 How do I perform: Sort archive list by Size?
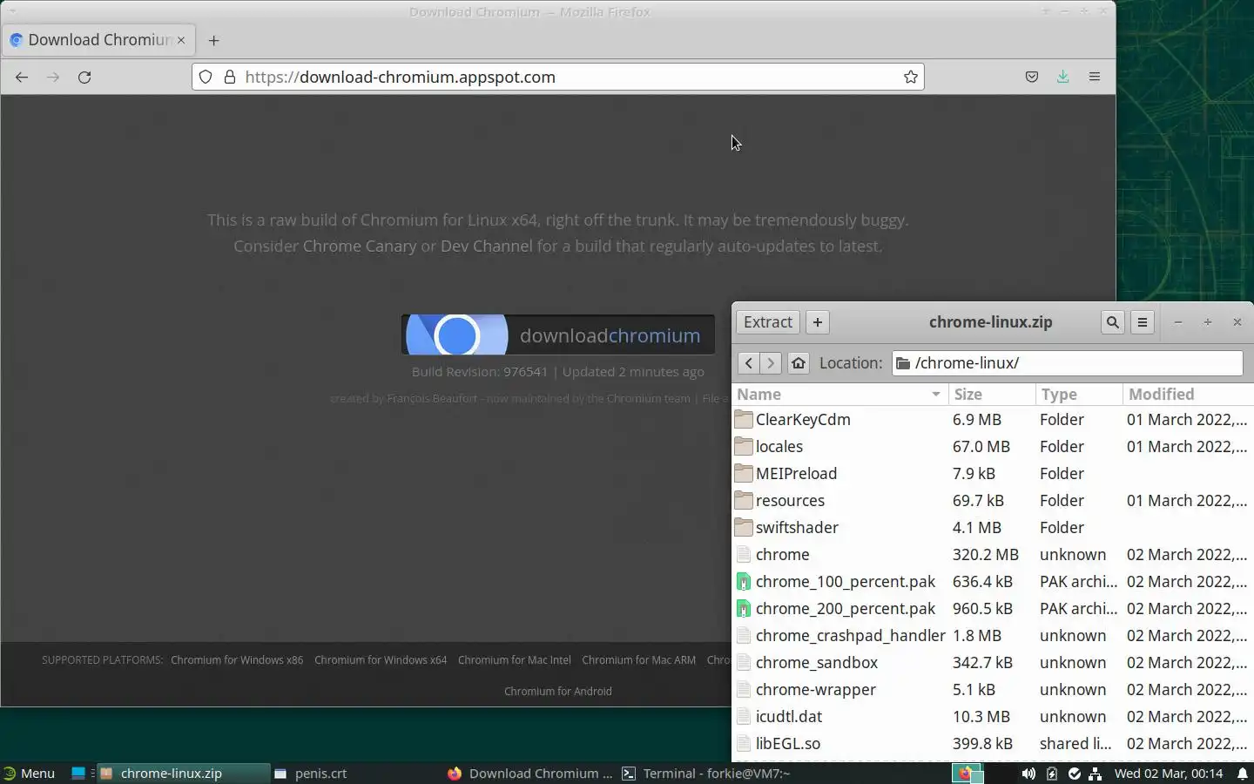(x=991, y=394)
